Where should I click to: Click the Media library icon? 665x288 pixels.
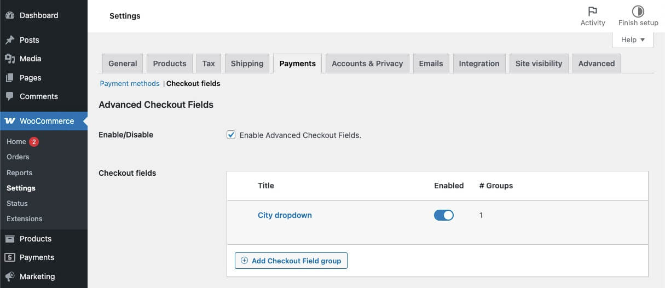click(10, 59)
